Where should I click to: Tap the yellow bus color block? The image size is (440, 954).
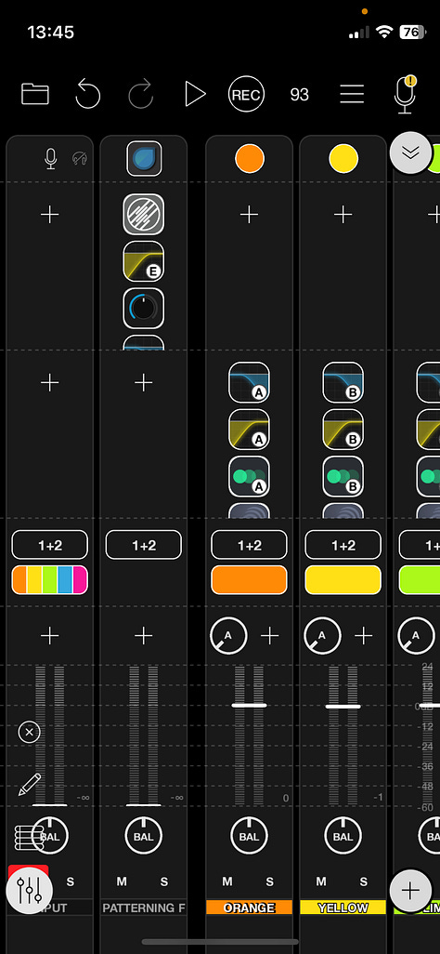point(343,580)
